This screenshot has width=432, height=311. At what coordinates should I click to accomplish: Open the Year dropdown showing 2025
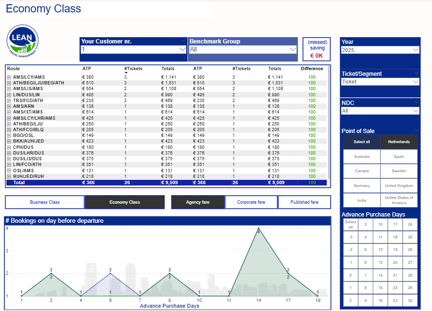pyautogui.click(x=415, y=50)
